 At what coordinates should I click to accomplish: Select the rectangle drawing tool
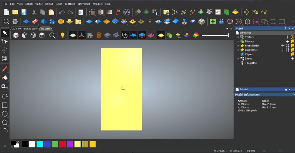pos(5,105)
